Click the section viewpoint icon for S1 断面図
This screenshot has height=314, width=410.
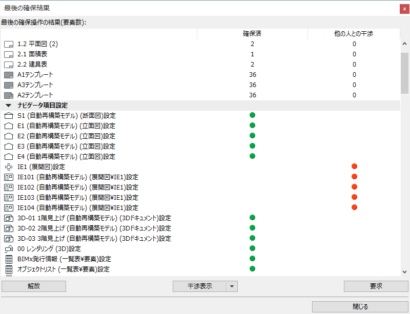8,116
